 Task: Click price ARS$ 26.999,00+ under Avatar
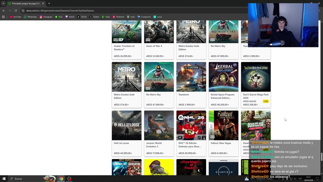[x=123, y=56]
